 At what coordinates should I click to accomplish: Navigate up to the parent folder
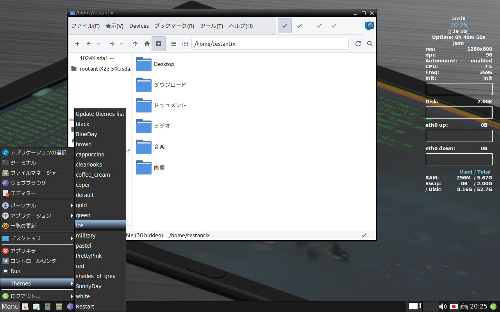pos(135,44)
